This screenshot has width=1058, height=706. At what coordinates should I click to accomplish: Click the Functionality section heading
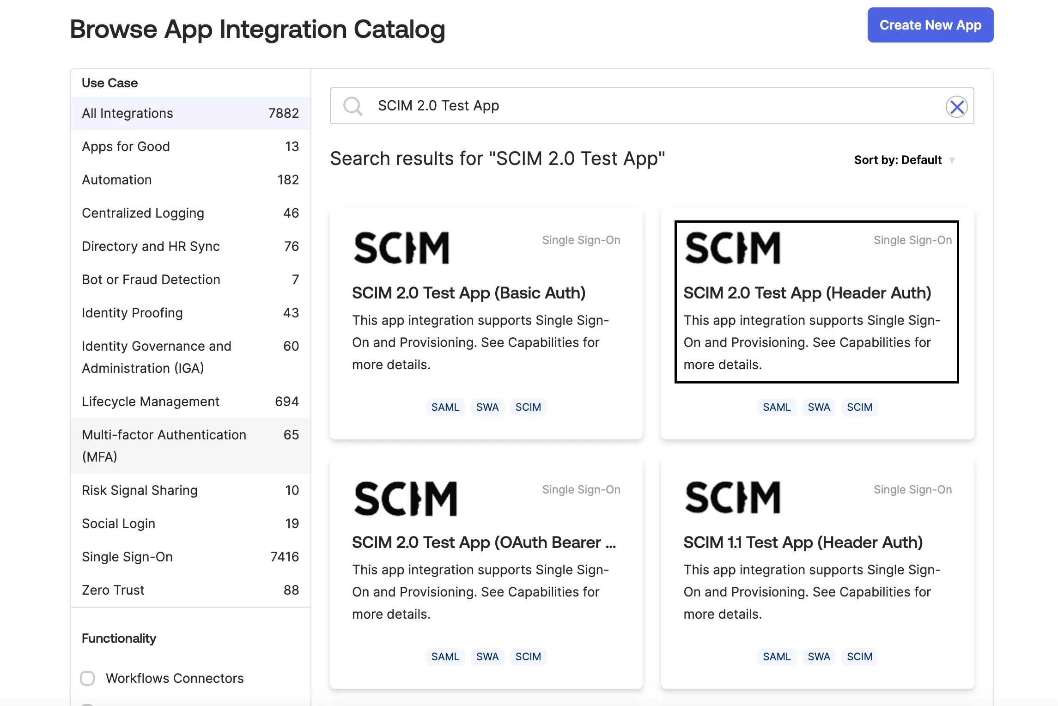pyautogui.click(x=119, y=639)
